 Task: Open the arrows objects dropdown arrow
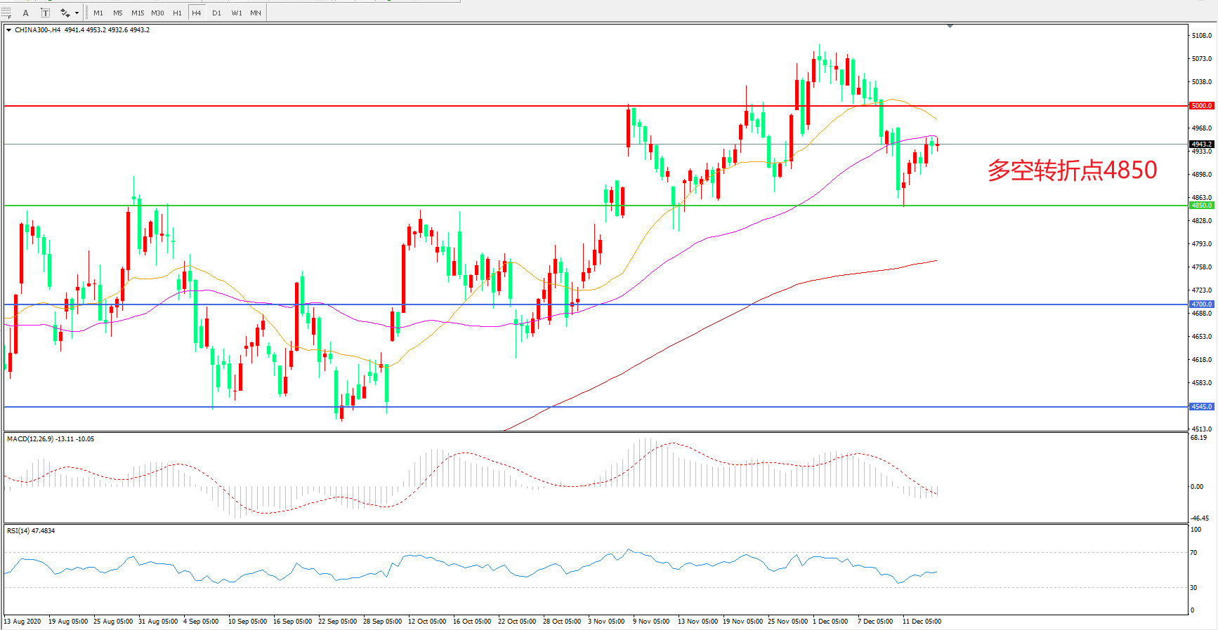pos(77,13)
